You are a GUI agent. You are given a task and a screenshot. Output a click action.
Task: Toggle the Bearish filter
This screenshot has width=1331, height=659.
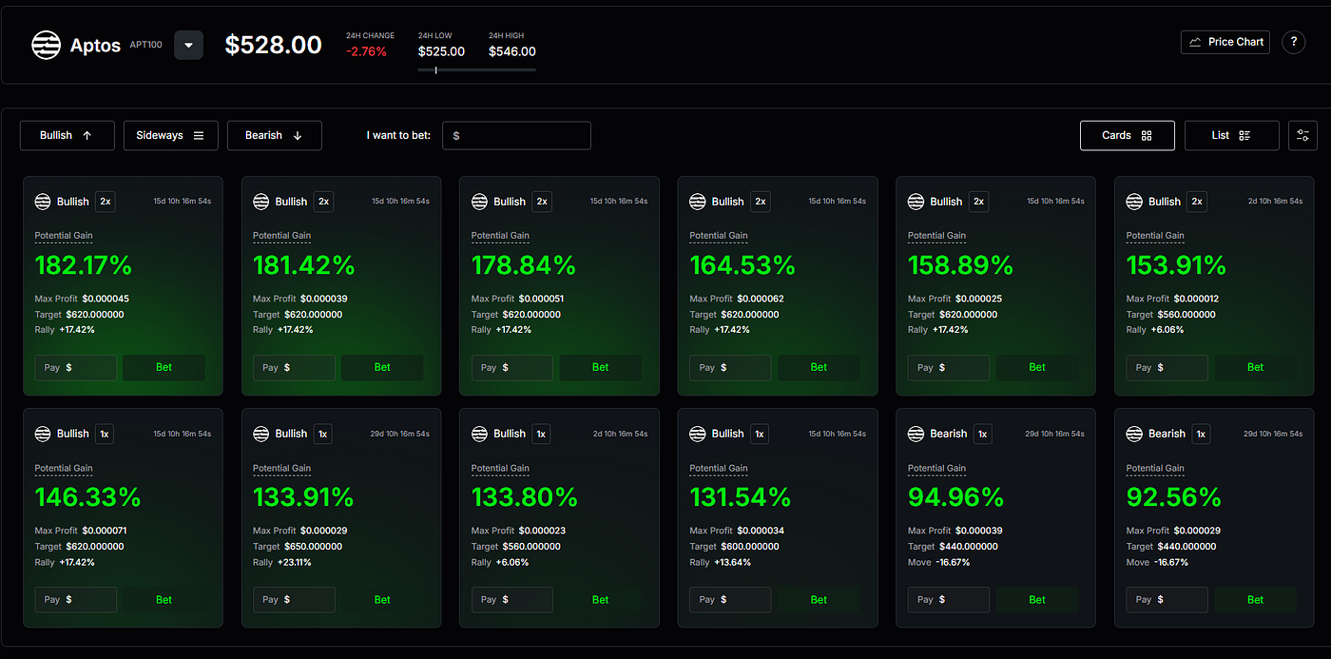point(274,135)
